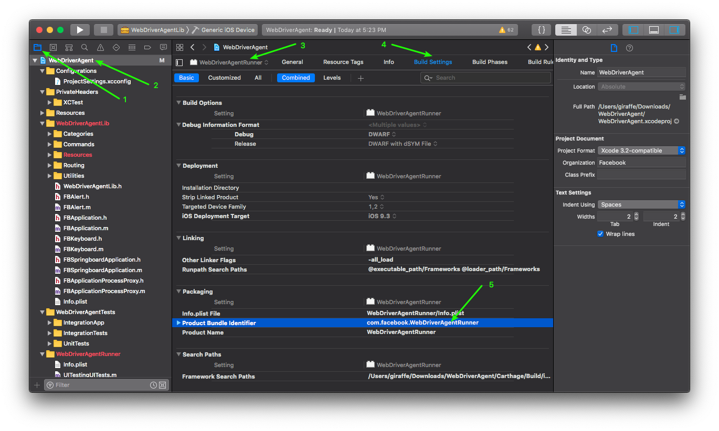The image size is (719, 431).
Task: Click the source control status filter icon
Action: (163, 385)
